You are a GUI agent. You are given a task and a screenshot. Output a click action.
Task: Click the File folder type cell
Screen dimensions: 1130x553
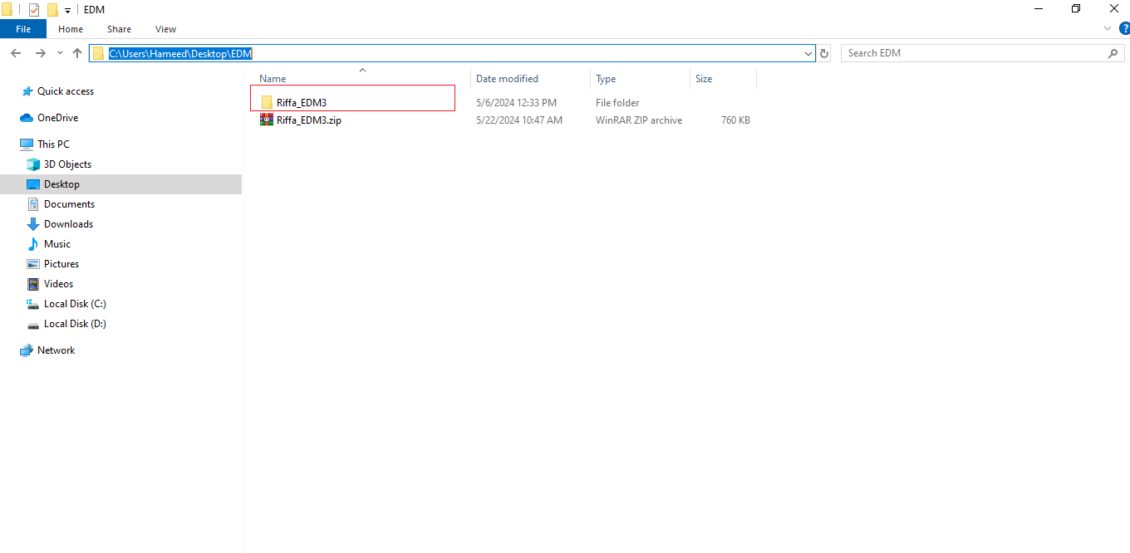pyautogui.click(x=617, y=103)
